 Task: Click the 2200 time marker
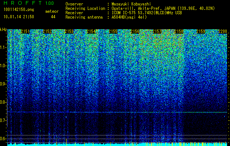click(223, 31)
